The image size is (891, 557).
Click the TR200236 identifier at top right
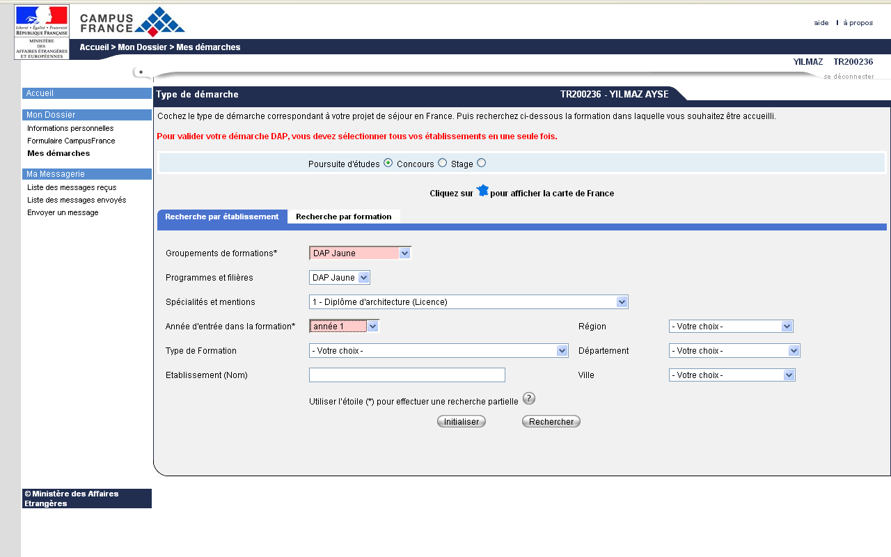coord(853,62)
